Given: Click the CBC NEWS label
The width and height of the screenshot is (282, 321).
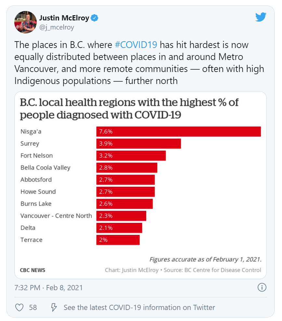Looking at the screenshot, I should point(32,270).
